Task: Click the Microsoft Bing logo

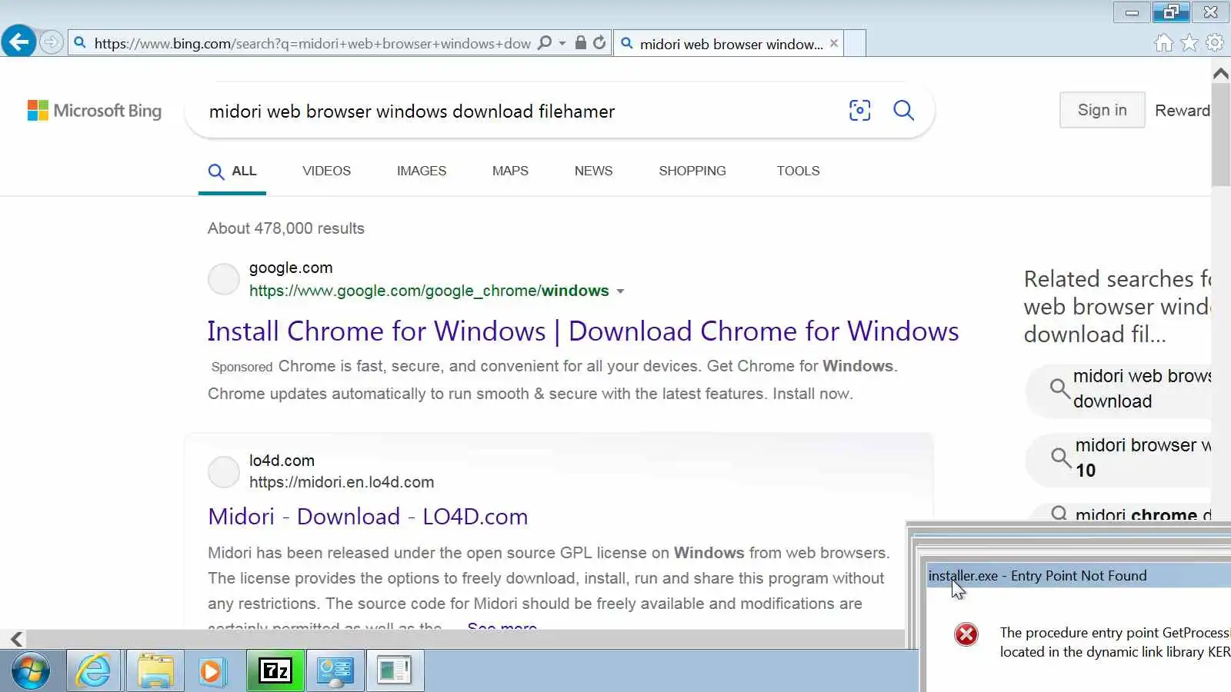Action: (x=95, y=111)
